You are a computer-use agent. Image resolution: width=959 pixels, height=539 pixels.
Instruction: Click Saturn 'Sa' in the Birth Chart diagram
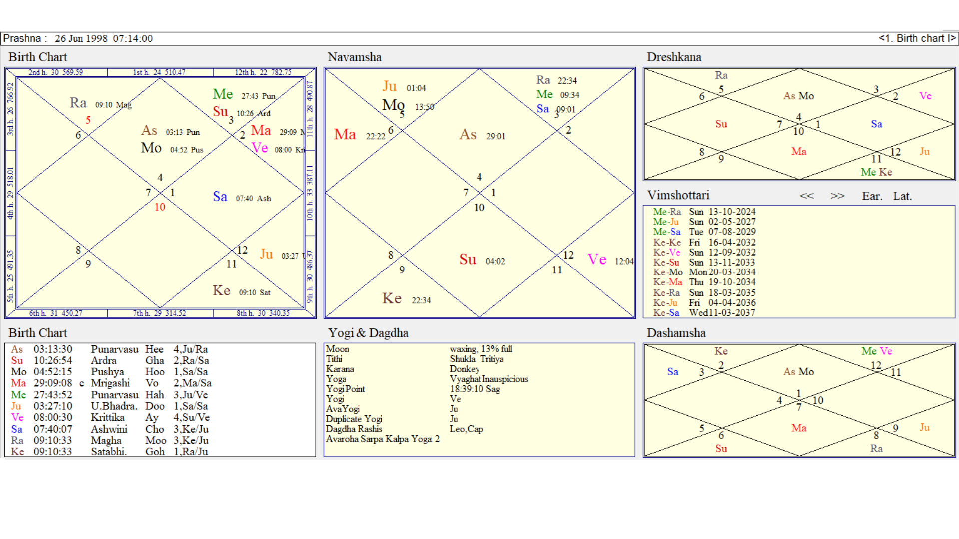coord(220,197)
